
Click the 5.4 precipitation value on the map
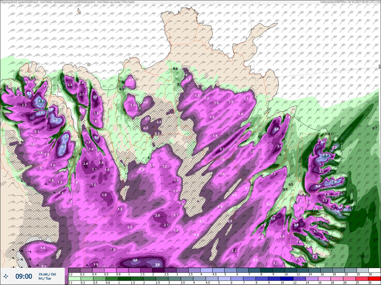55,120
